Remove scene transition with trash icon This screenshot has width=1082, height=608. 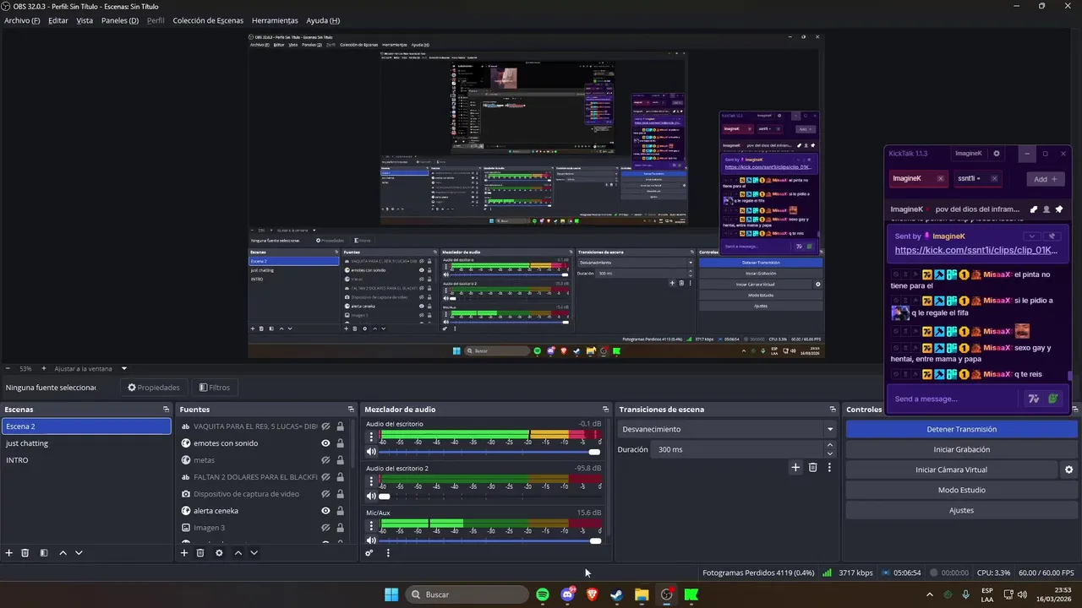(813, 467)
